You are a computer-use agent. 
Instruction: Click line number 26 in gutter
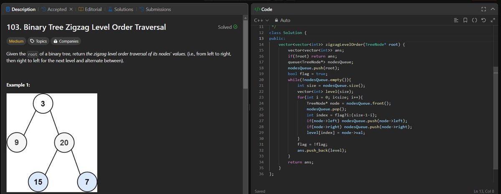tap(261, 115)
